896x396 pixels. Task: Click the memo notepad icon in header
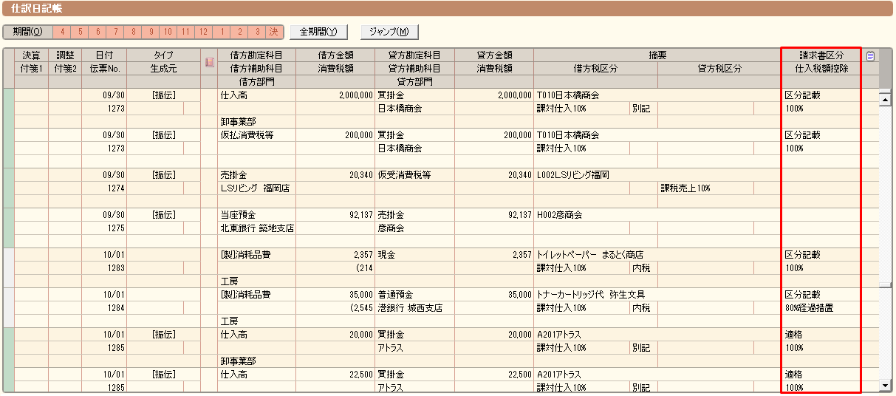(x=870, y=55)
